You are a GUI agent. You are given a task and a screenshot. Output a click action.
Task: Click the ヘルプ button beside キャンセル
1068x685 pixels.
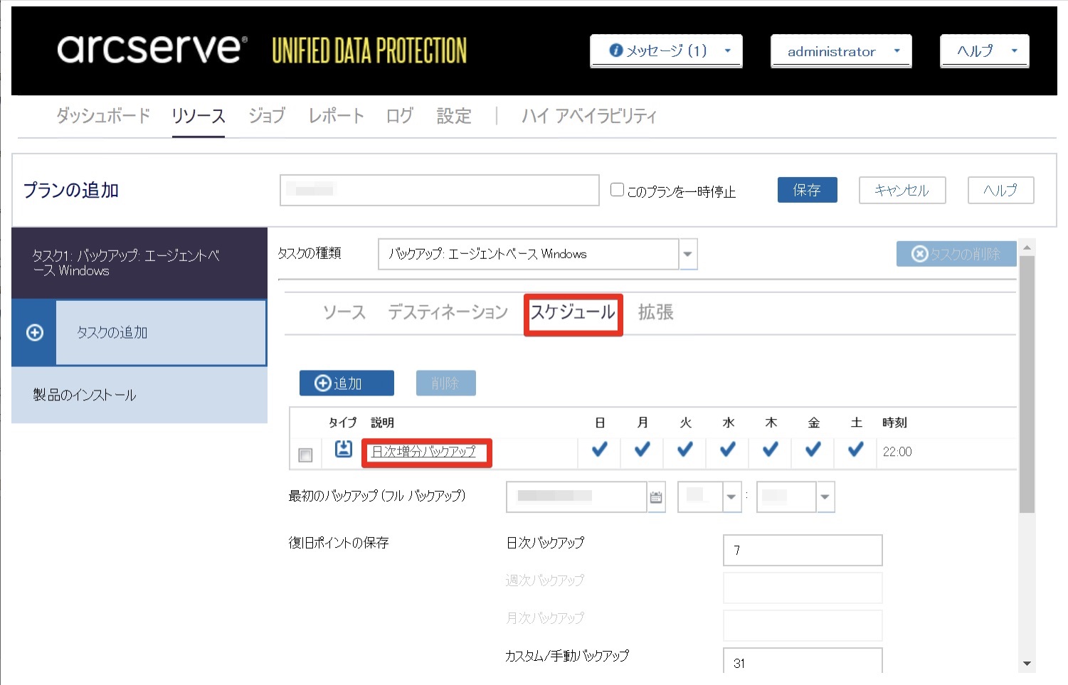click(x=1000, y=190)
